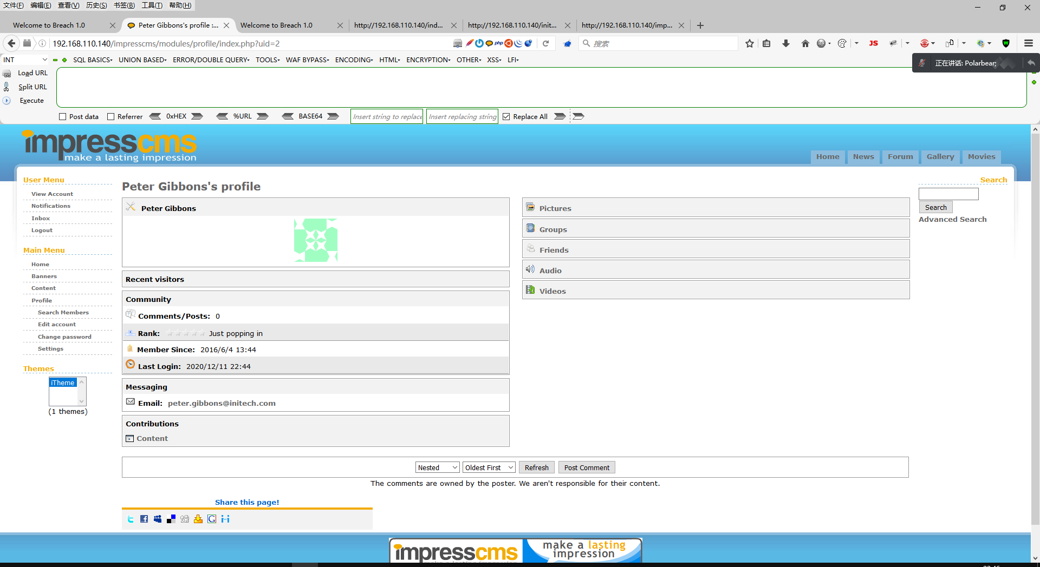This screenshot has width=1040, height=567.
Task: Click the Insert string to replace field
Action: click(387, 116)
